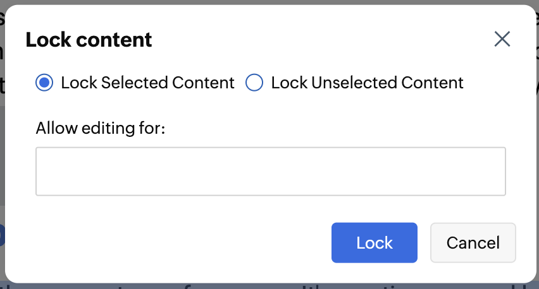Click the 'Lock content' dialog title
The image size is (539, 289).
(x=89, y=40)
